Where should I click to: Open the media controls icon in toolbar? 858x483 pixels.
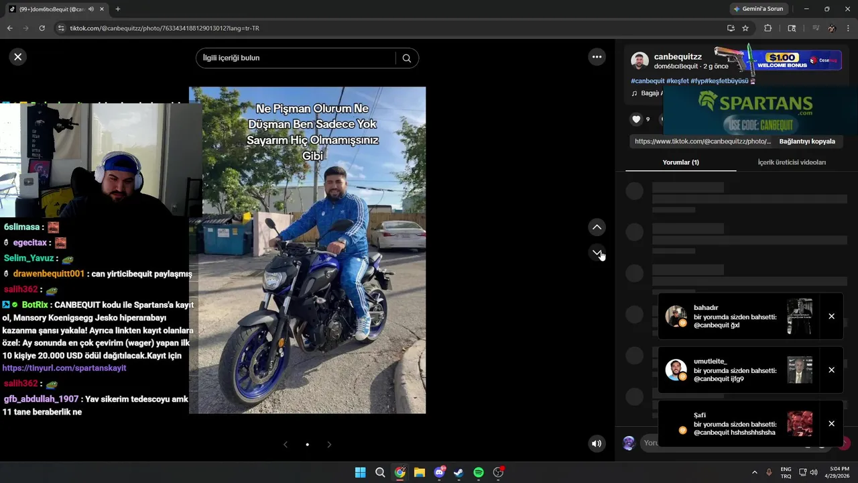click(x=816, y=28)
